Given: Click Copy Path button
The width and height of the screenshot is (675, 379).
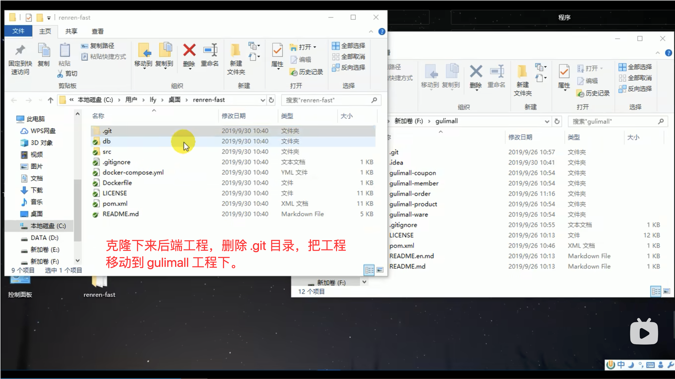Looking at the screenshot, I should pos(98,46).
